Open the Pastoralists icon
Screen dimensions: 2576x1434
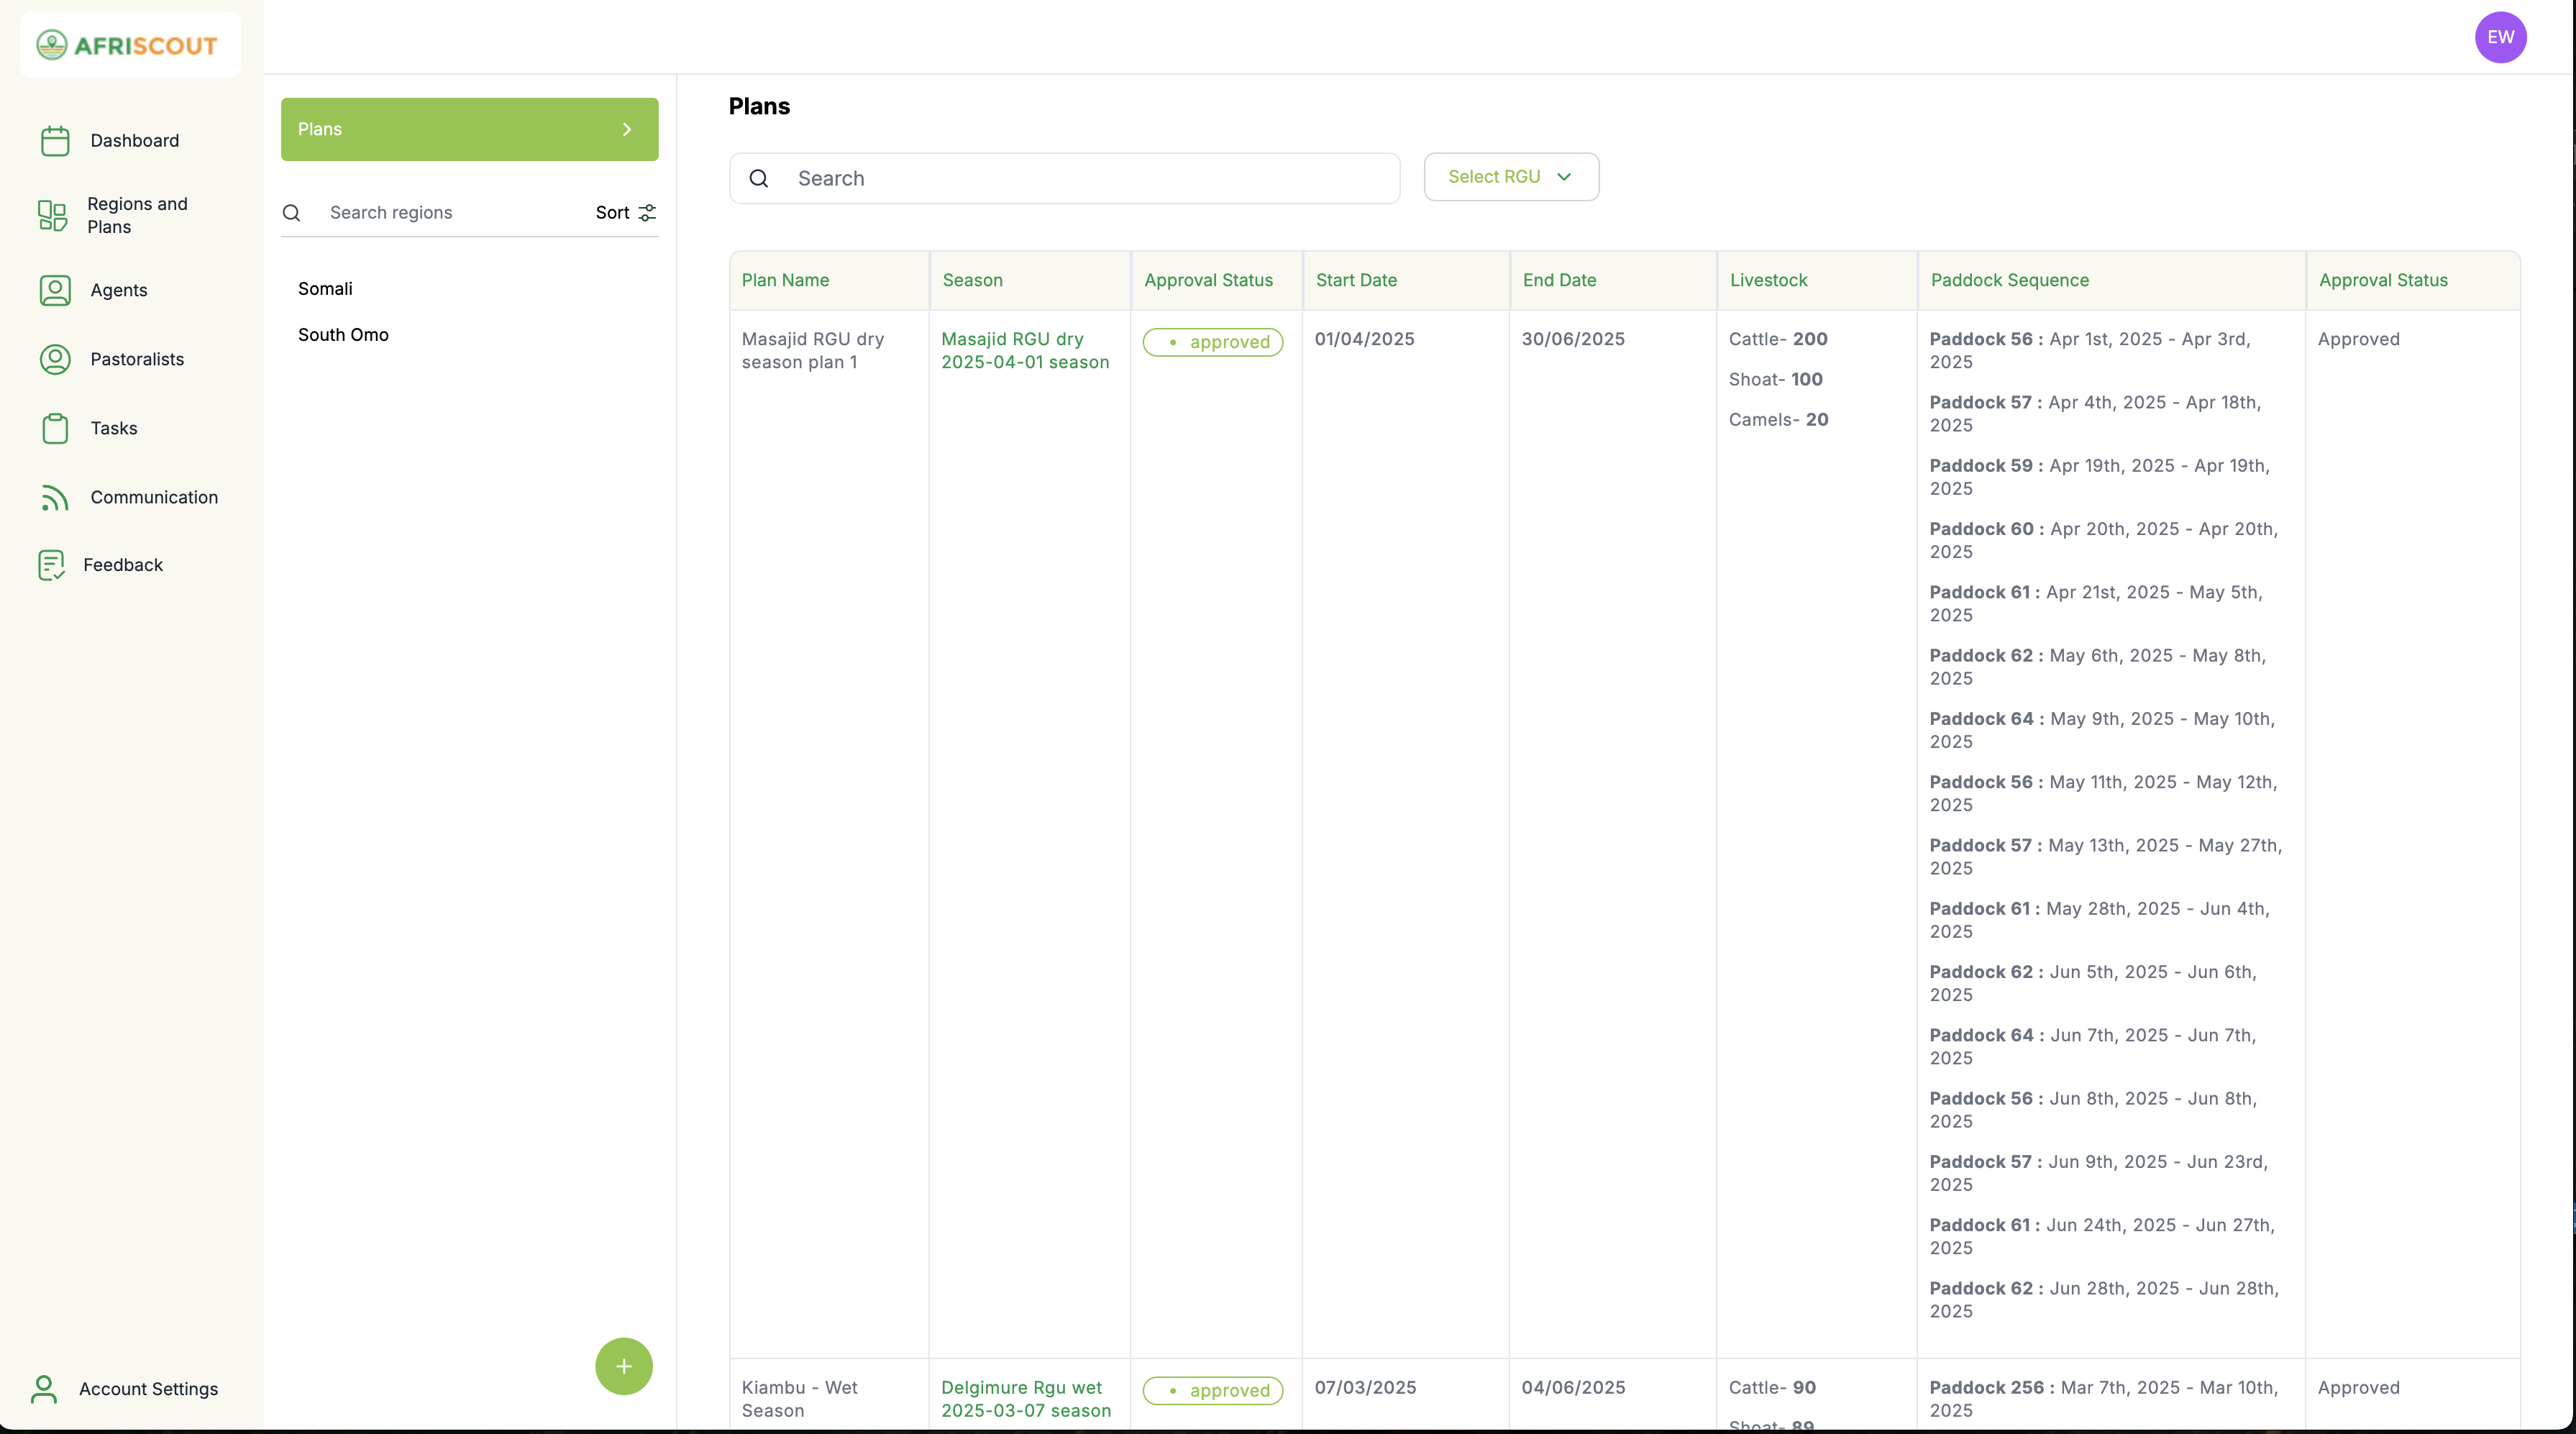(55, 359)
